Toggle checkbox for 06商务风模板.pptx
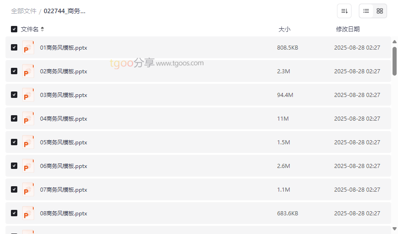Image resolution: width=398 pixels, height=234 pixels. 14,166
